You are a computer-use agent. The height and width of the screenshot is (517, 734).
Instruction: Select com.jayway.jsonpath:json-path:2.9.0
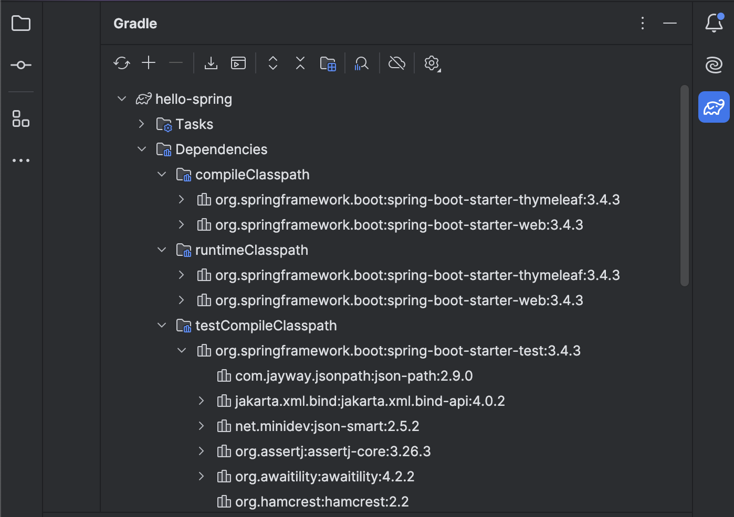pos(354,376)
